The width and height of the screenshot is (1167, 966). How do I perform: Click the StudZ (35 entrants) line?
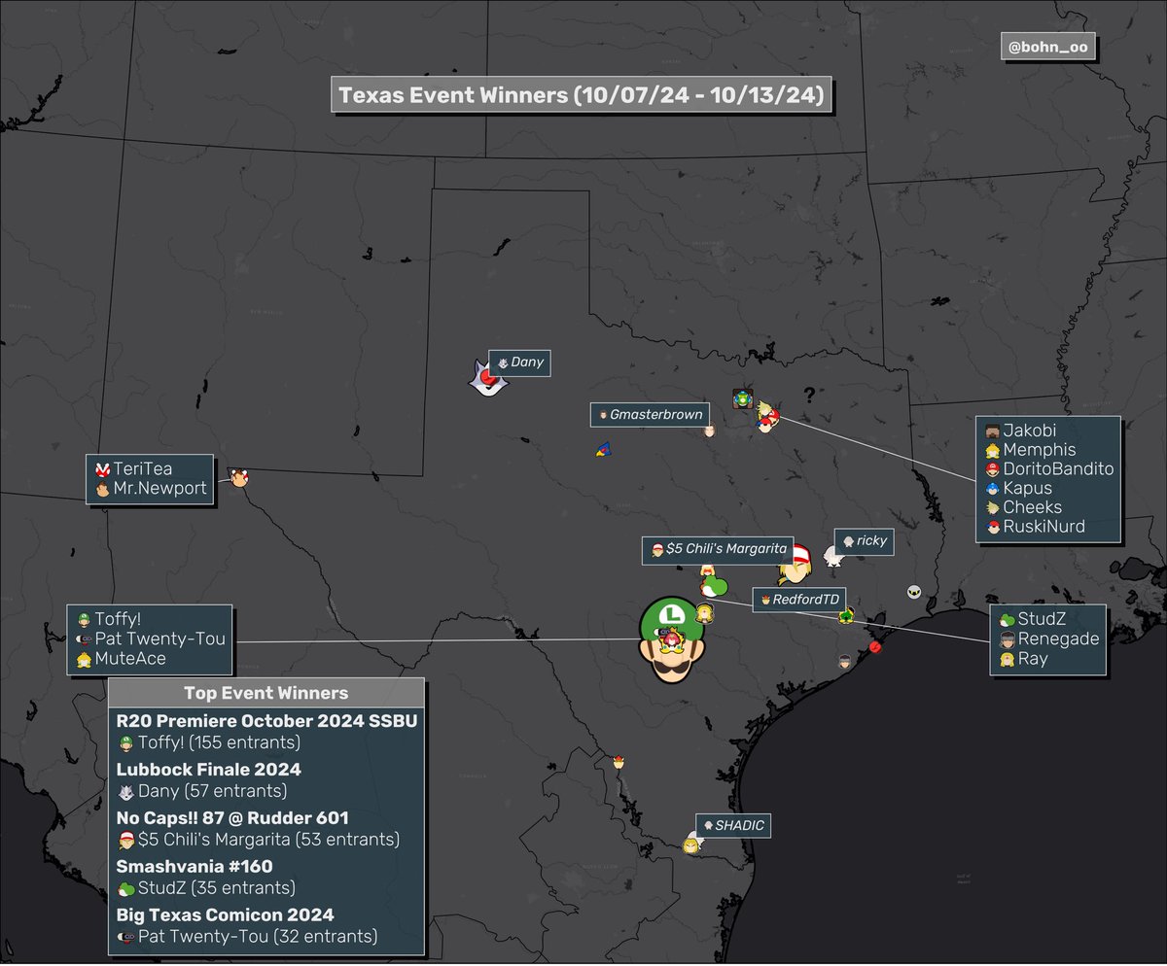205,888
